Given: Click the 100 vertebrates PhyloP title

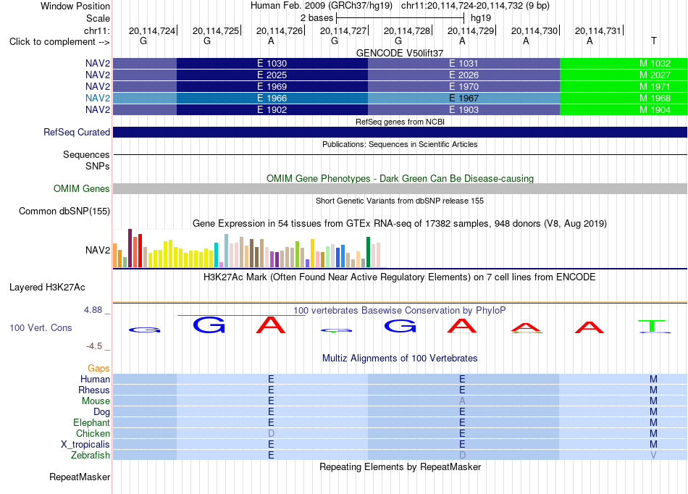Looking at the screenshot, I should tap(400, 310).
